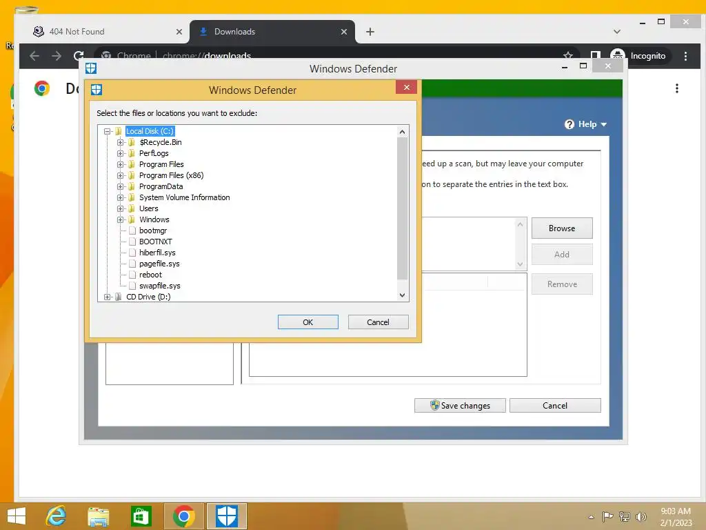Switch to the Downloads tab in Chrome
Screen dimensions: 706x530
pos(272,32)
